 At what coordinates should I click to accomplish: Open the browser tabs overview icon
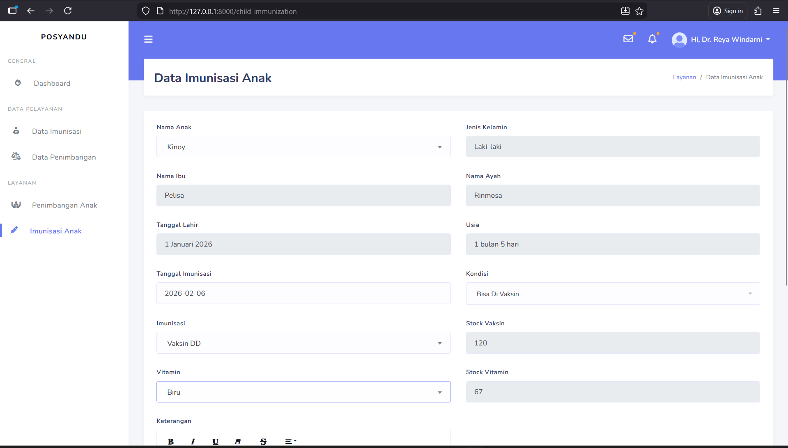point(13,11)
